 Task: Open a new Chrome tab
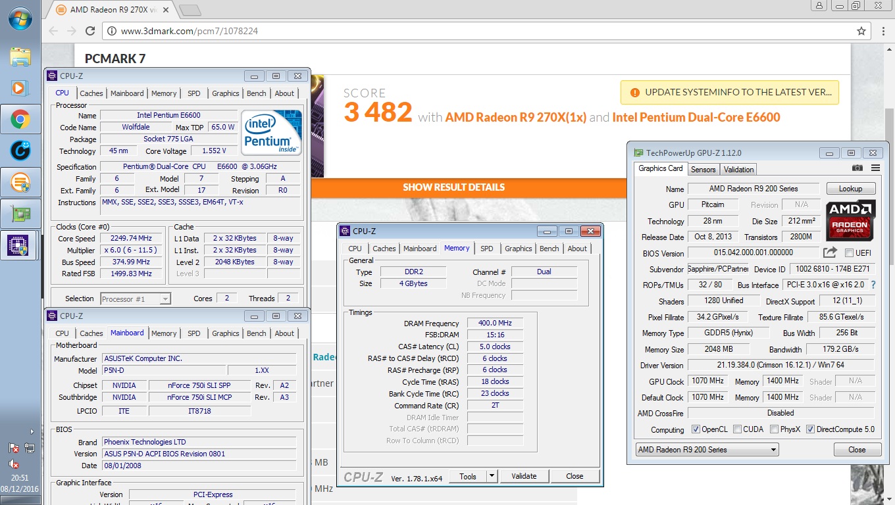(x=190, y=10)
